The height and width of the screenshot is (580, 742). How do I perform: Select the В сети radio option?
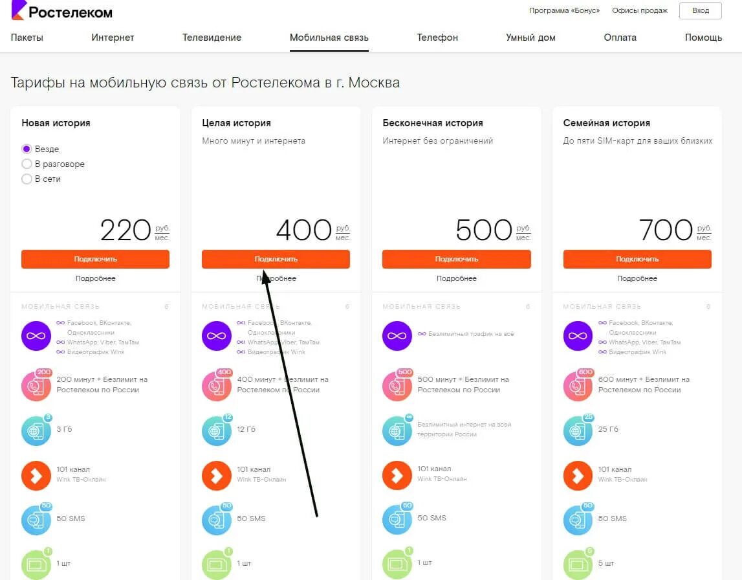point(27,179)
